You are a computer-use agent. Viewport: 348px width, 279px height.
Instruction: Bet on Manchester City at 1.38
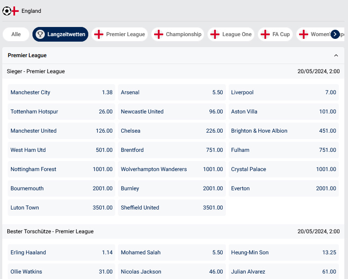click(x=61, y=92)
